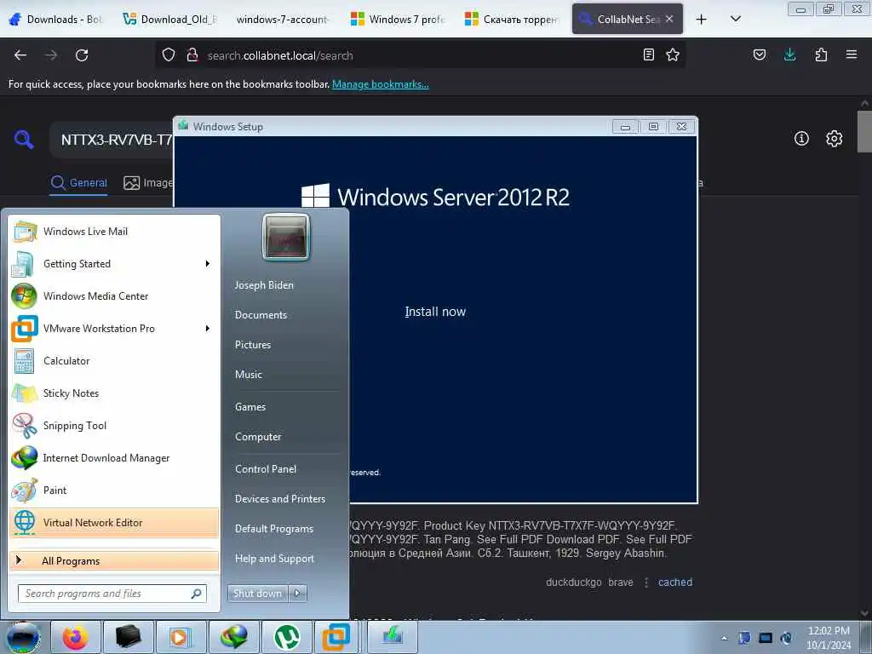The width and height of the screenshot is (872, 654).
Task: Focus the Search programs and files box
Action: pyautogui.click(x=112, y=594)
